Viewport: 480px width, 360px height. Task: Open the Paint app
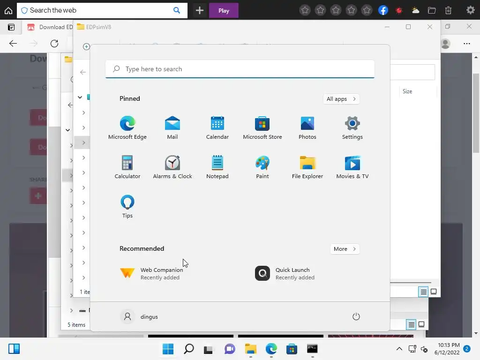point(262,167)
